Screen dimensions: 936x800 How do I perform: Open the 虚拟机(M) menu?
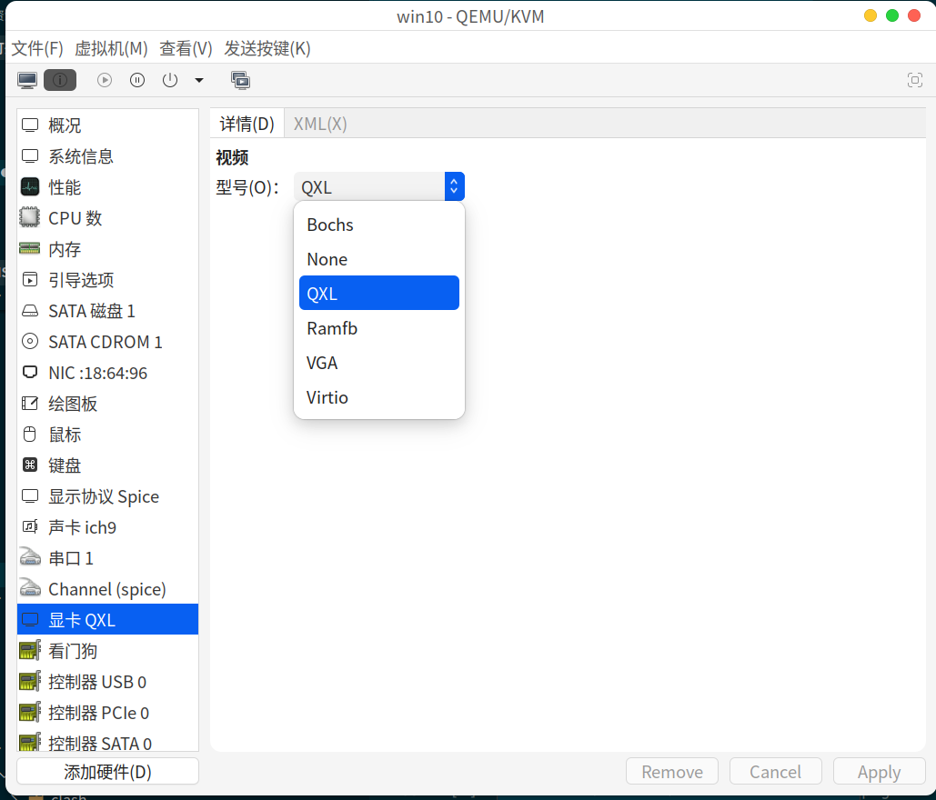(x=111, y=48)
